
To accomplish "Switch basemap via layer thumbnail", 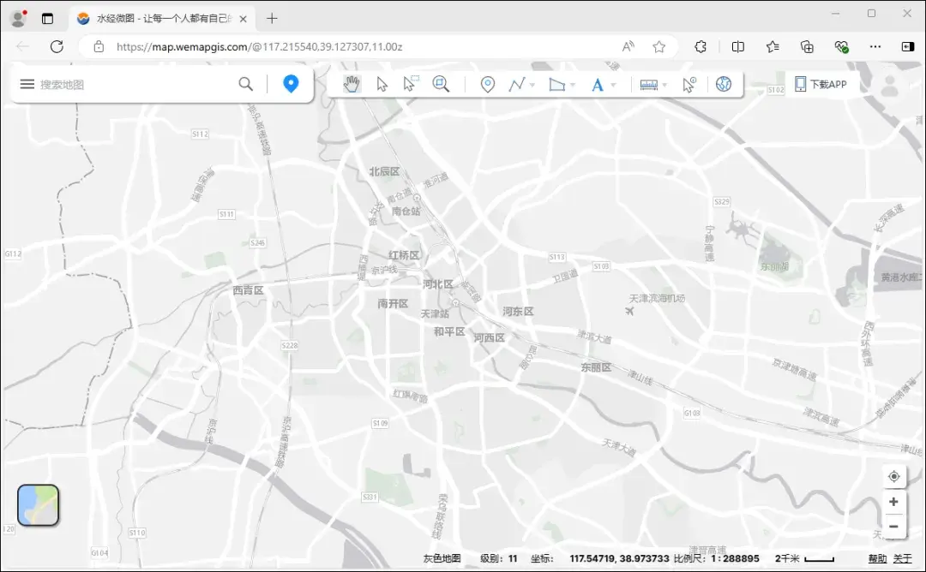I will (x=39, y=505).
